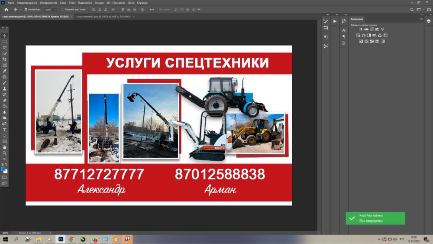Select the Frame tool
433x244 pixels.
pos(4,65)
